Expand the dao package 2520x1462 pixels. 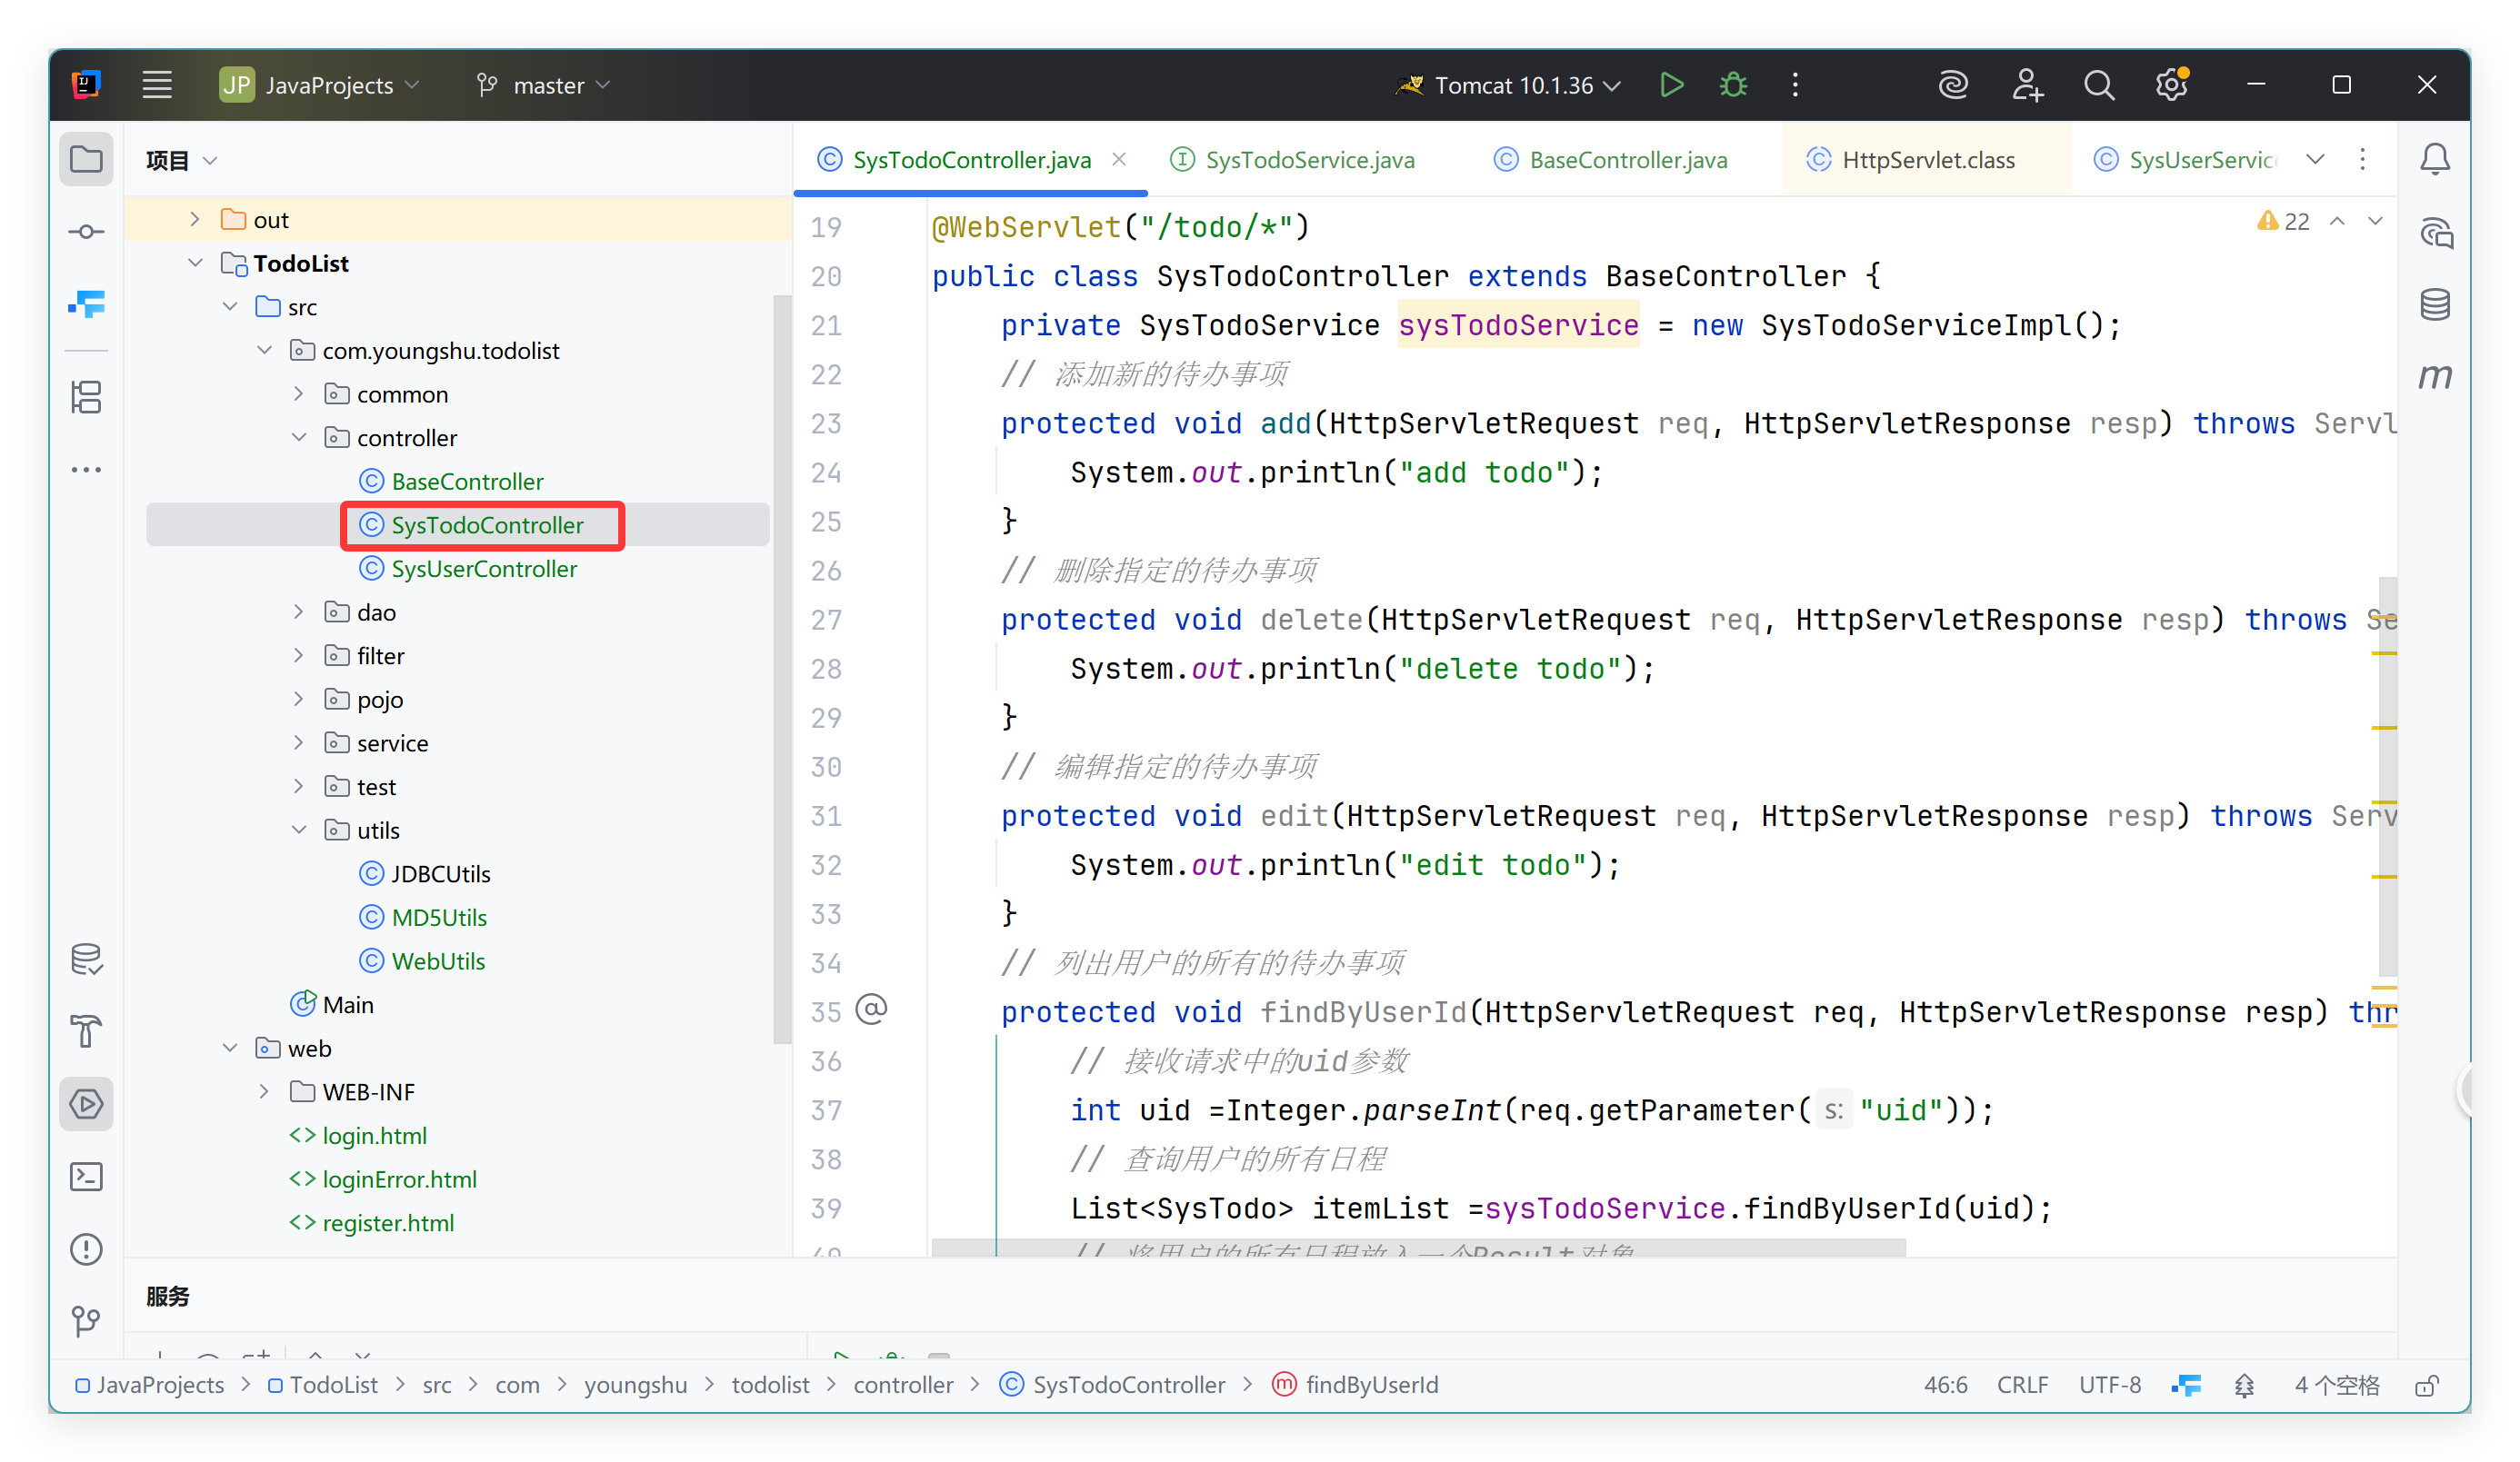coord(299,612)
